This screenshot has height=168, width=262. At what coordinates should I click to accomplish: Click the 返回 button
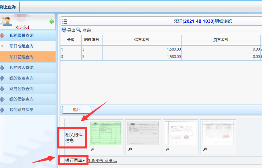point(76,110)
